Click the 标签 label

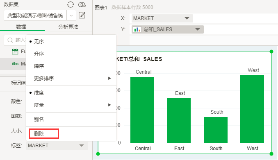16,146
